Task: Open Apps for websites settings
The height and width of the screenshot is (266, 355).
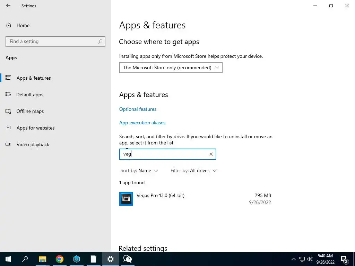Action: (35, 128)
